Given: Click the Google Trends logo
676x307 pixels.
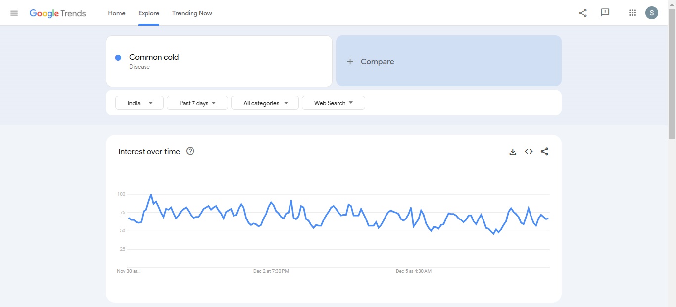Looking at the screenshot, I should pyautogui.click(x=58, y=13).
